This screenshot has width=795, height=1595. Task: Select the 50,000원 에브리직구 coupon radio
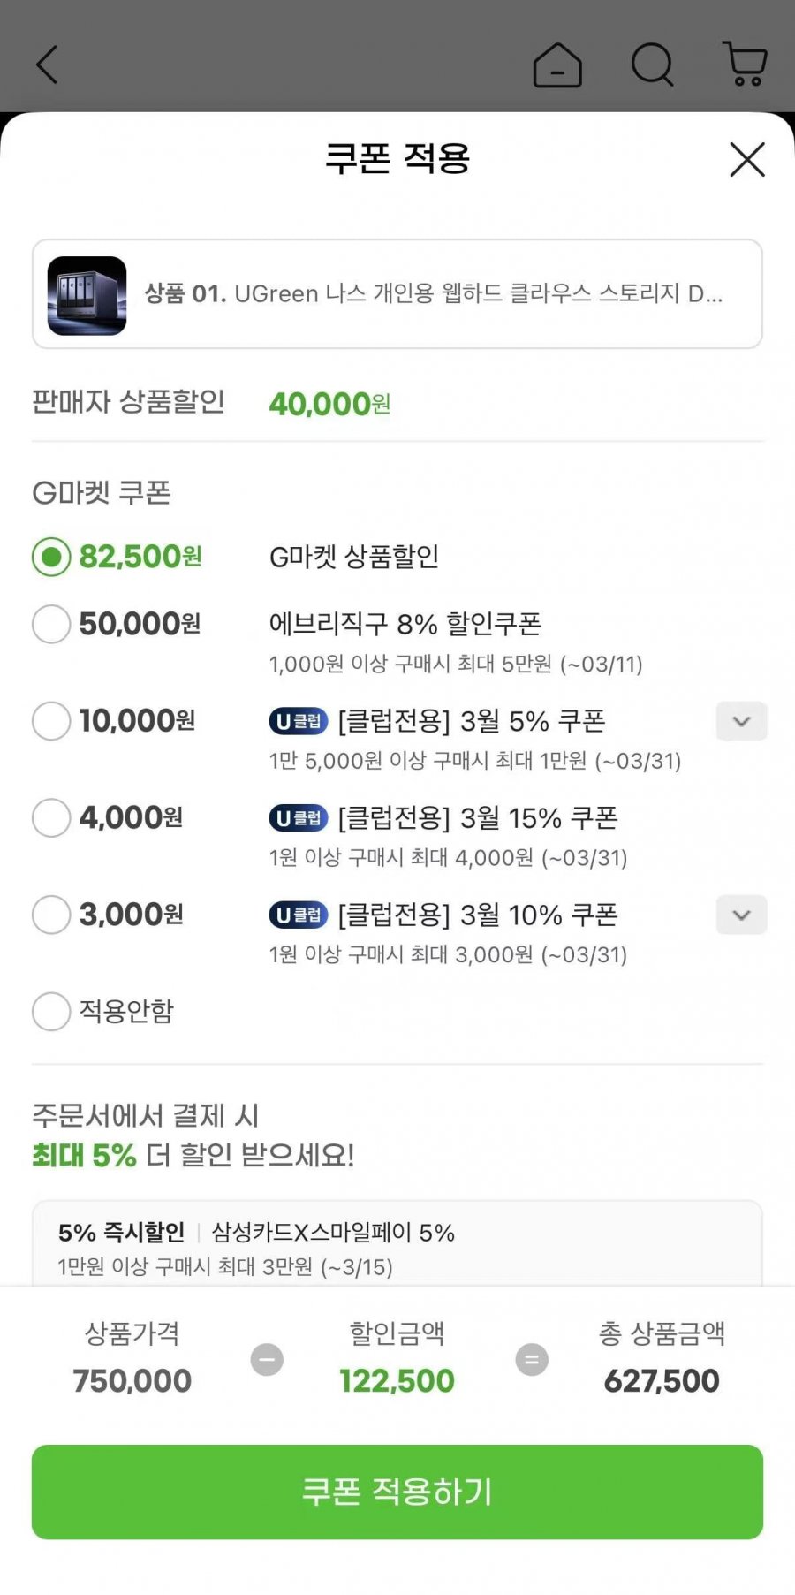tap(51, 624)
